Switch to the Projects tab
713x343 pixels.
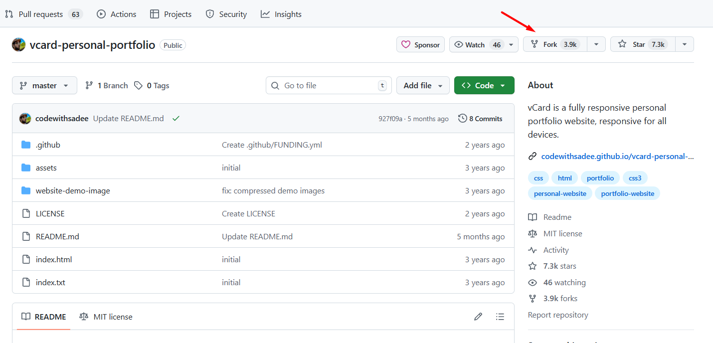tap(171, 14)
